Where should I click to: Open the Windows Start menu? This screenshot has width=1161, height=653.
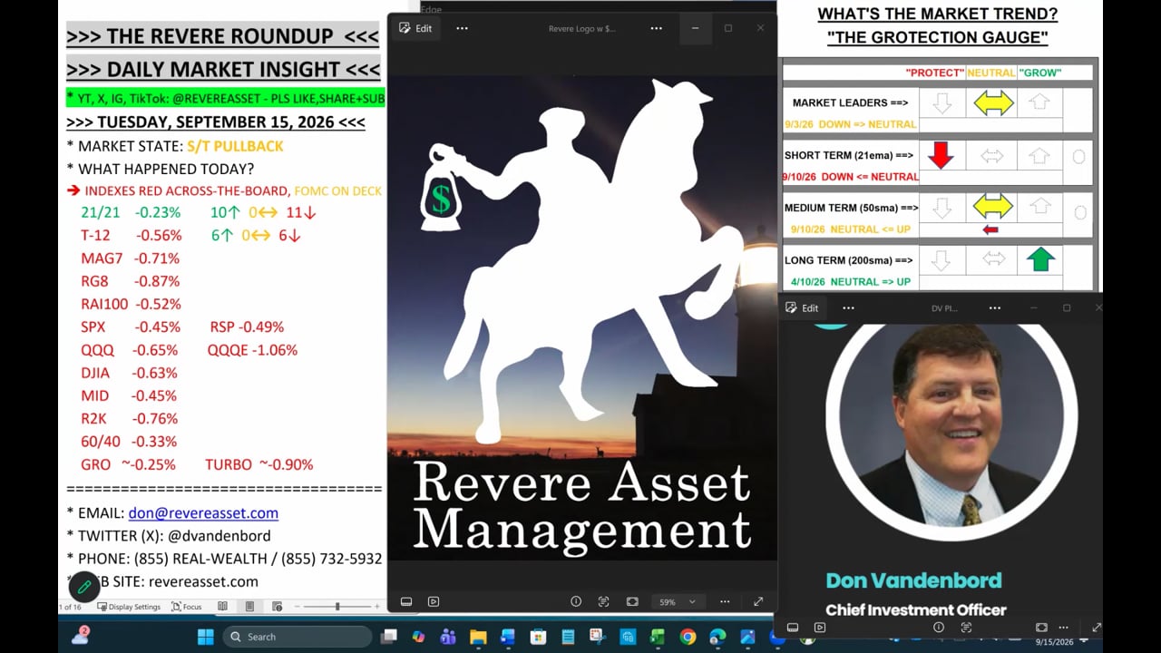(x=205, y=637)
